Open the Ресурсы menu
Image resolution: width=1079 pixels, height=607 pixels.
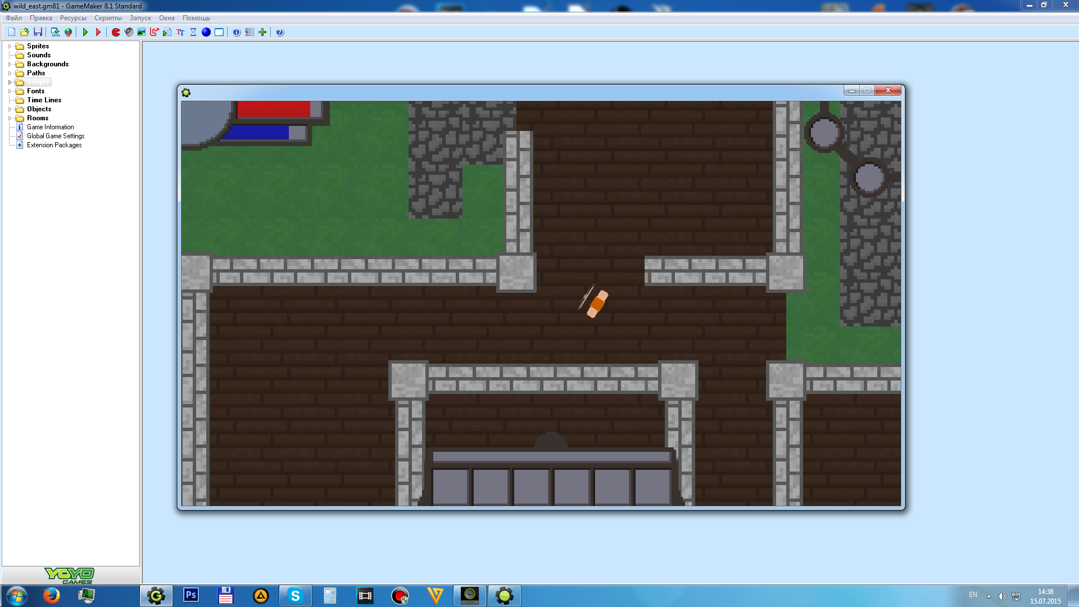73,18
